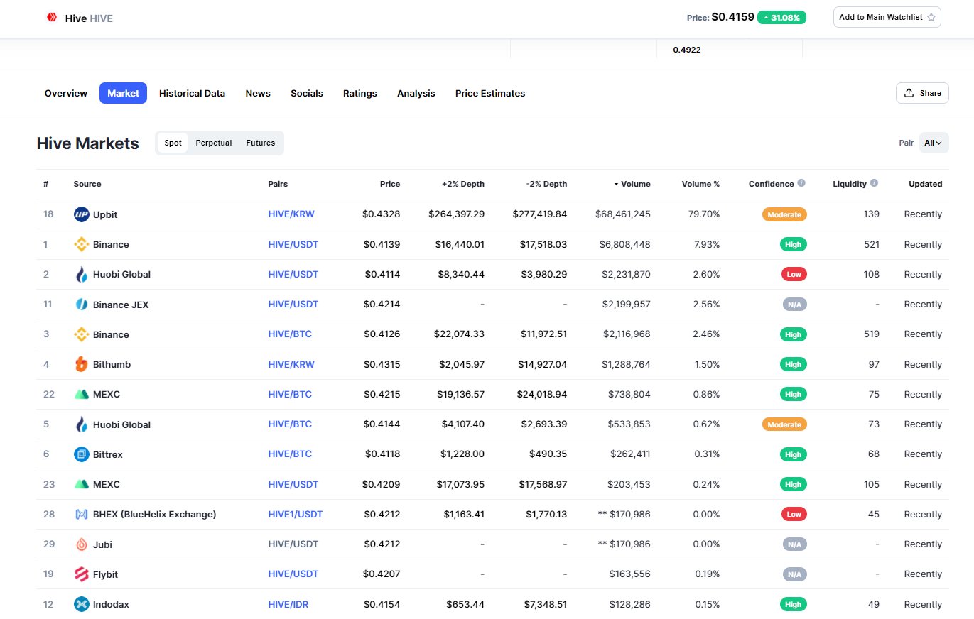974x619 pixels.
Task: Open Indodax HIVE/IDR pair link
Action: click(x=288, y=604)
